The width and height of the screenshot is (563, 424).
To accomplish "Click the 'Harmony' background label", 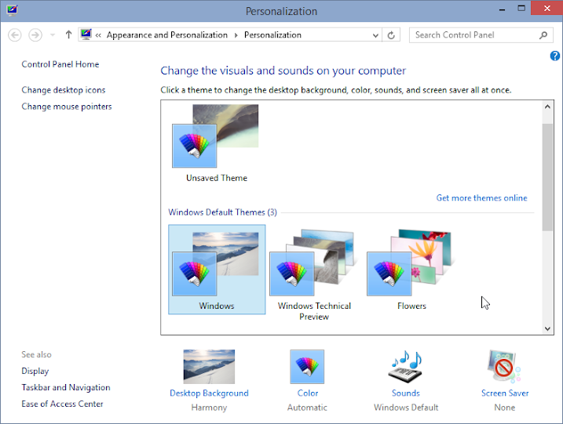I will click(x=210, y=408).
